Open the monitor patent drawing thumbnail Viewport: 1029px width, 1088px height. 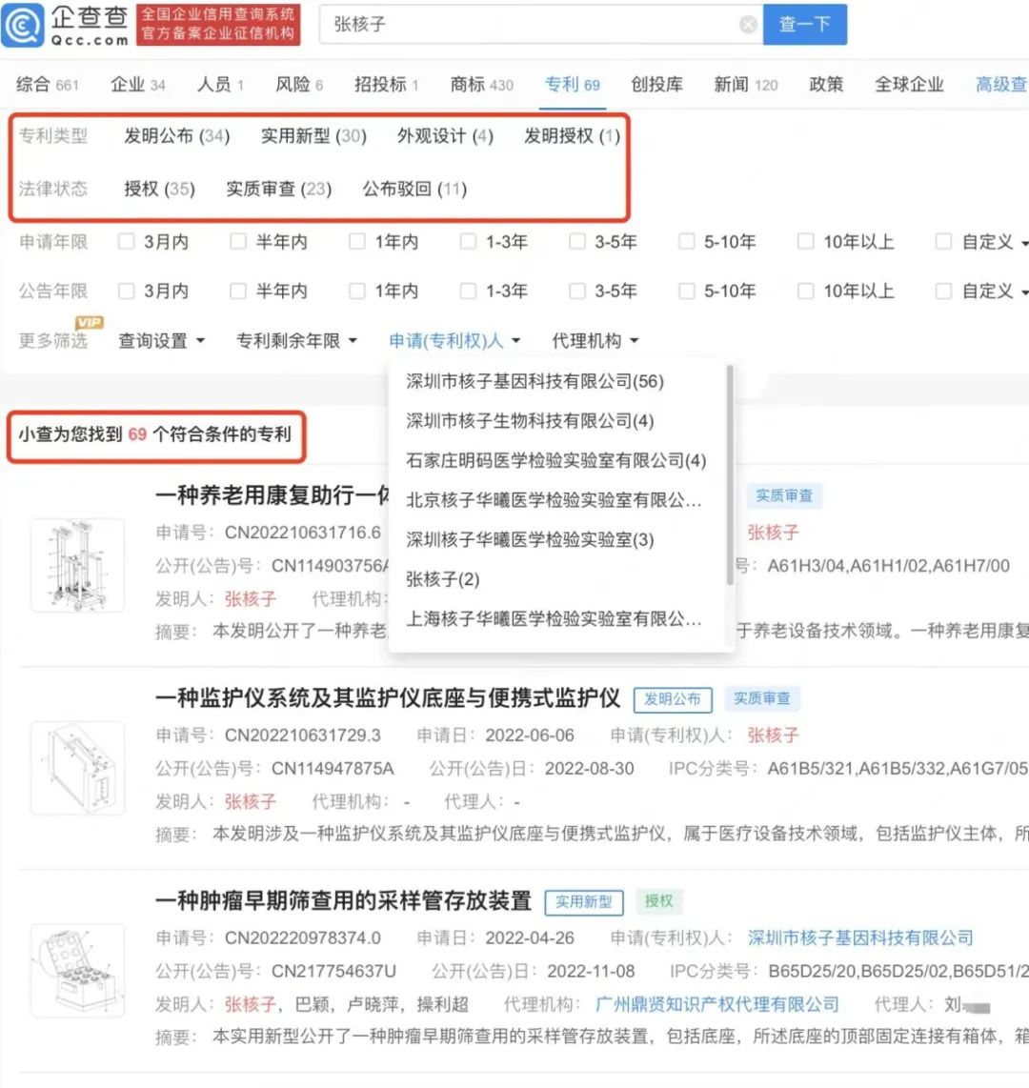77,768
